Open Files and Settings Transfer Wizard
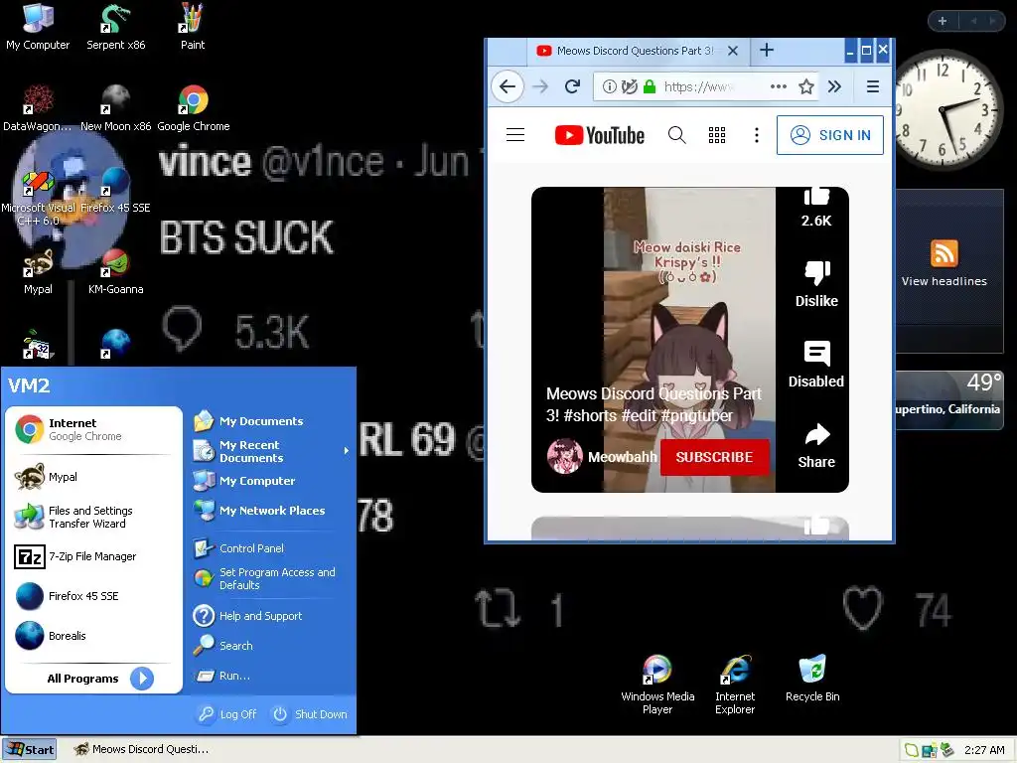 [94, 517]
